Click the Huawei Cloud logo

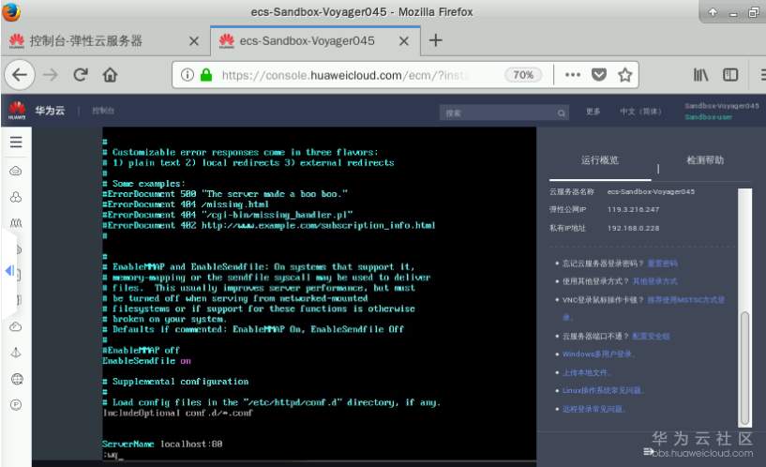[x=17, y=111]
